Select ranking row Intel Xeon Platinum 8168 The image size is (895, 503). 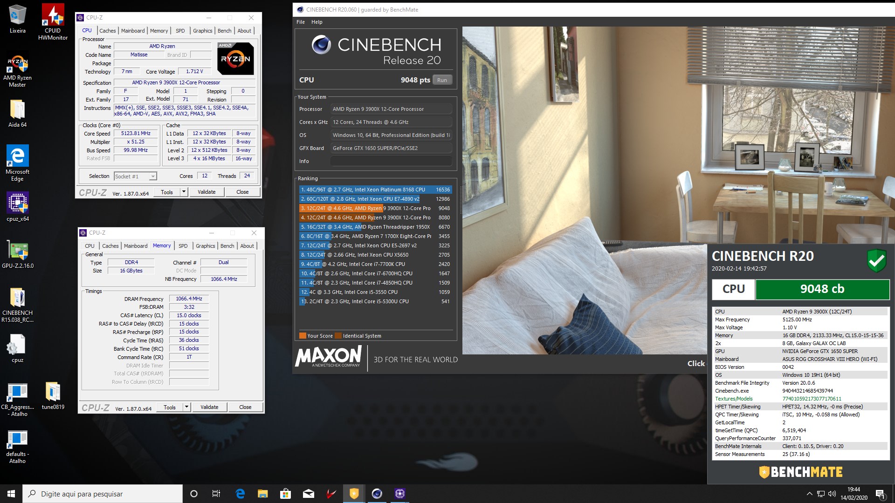[375, 190]
